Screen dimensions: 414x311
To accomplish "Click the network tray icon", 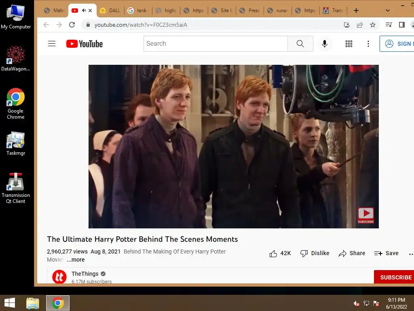I will click(x=366, y=303).
